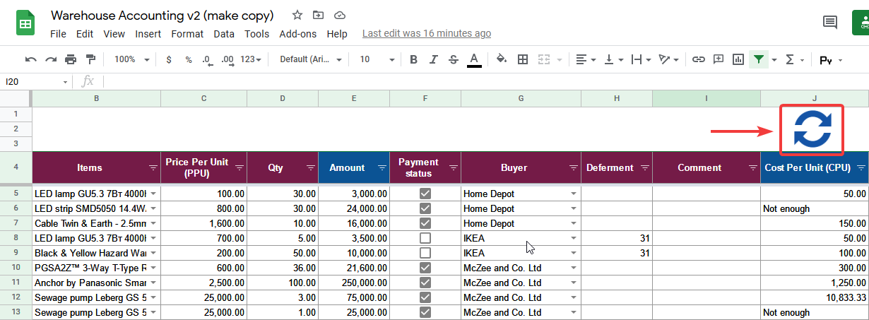This screenshot has width=869, height=320.
Task: Decrease decimal places
Action: [x=206, y=59]
